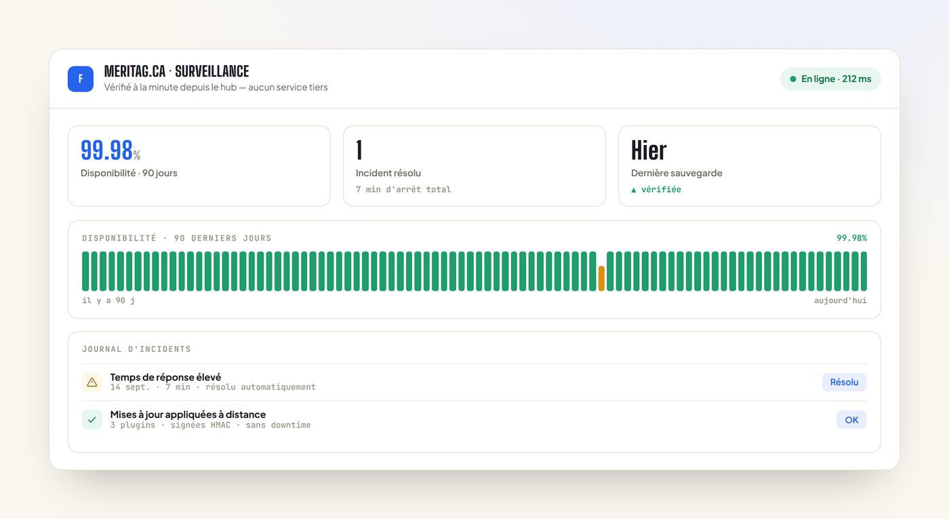Image resolution: width=949 pixels, height=519 pixels.
Task: Click the "JOURNAL D'INCIDENTS" heading
Action: point(136,350)
